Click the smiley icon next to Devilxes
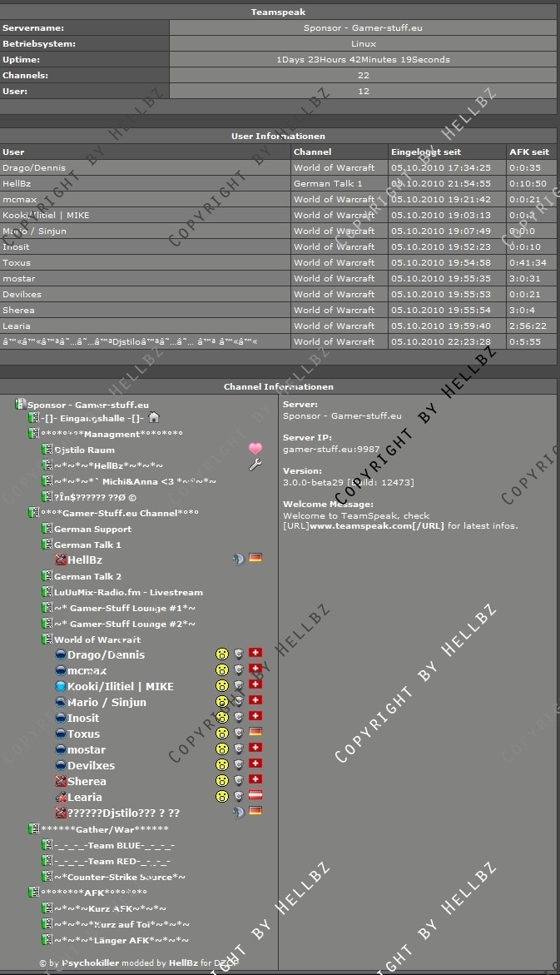The width and height of the screenshot is (560, 975). pyautogui.click(x=222, y=764)
